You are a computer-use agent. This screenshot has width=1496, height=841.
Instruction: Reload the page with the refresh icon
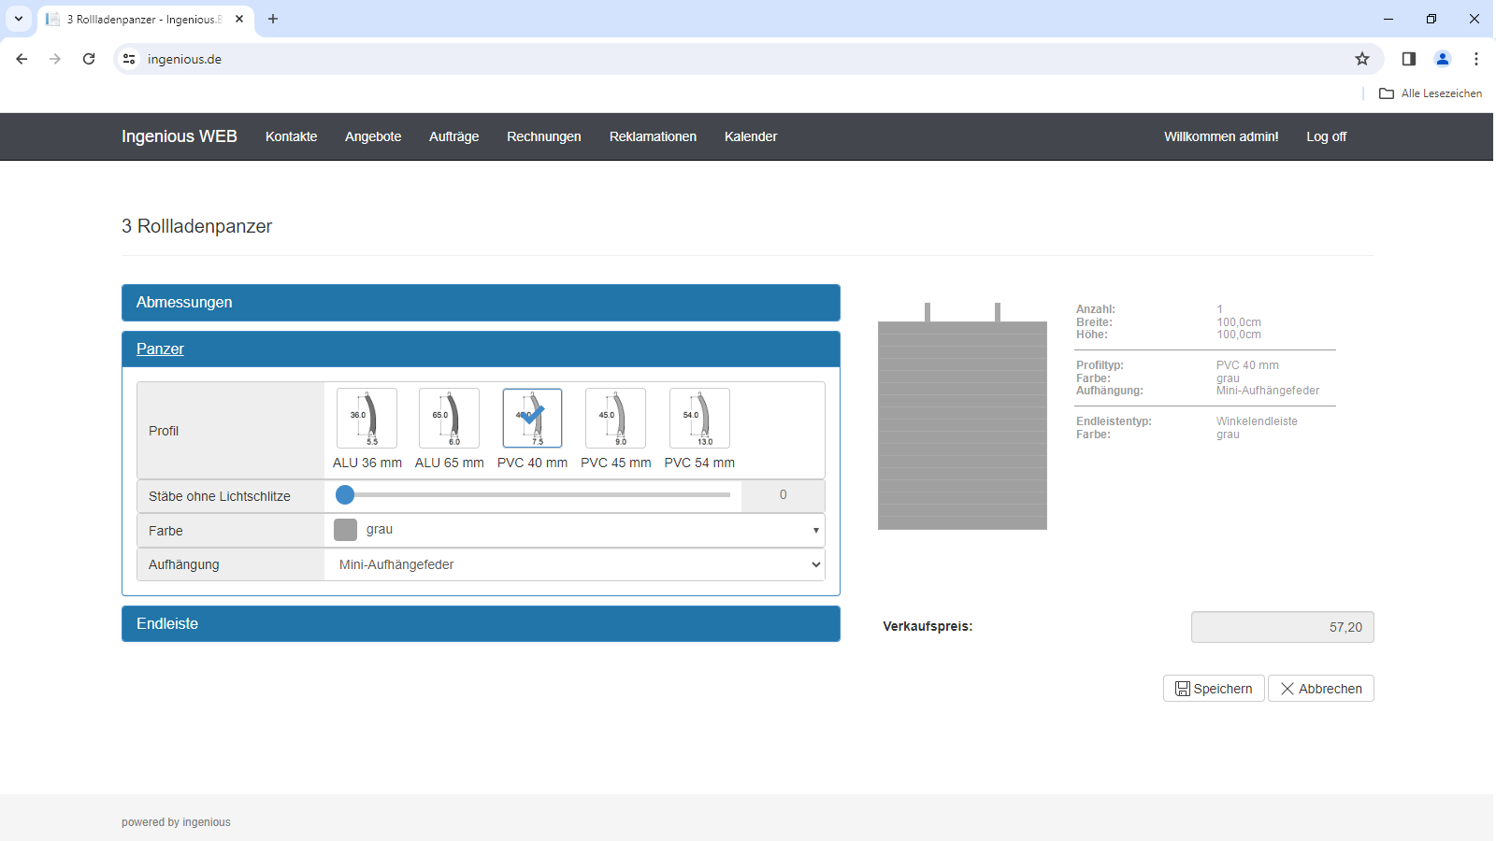pos(89,59)
